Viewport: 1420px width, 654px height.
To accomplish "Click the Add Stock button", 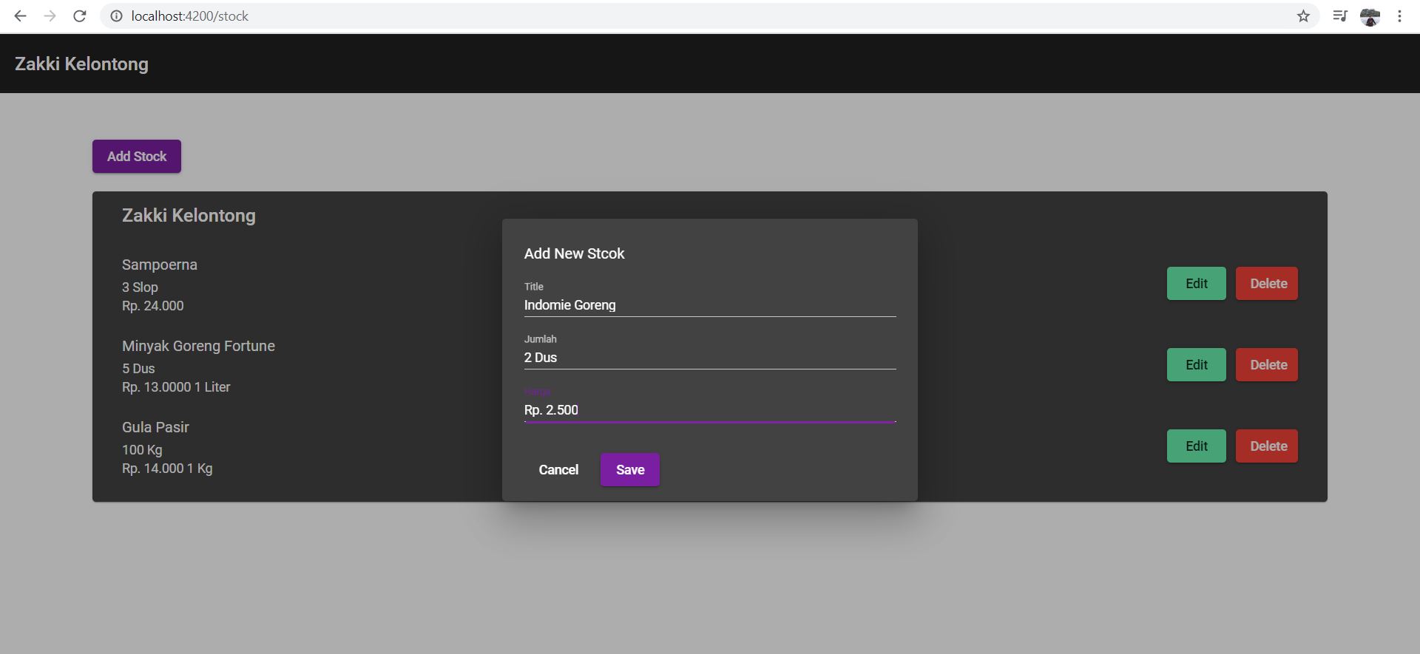I will pos(137,156).
